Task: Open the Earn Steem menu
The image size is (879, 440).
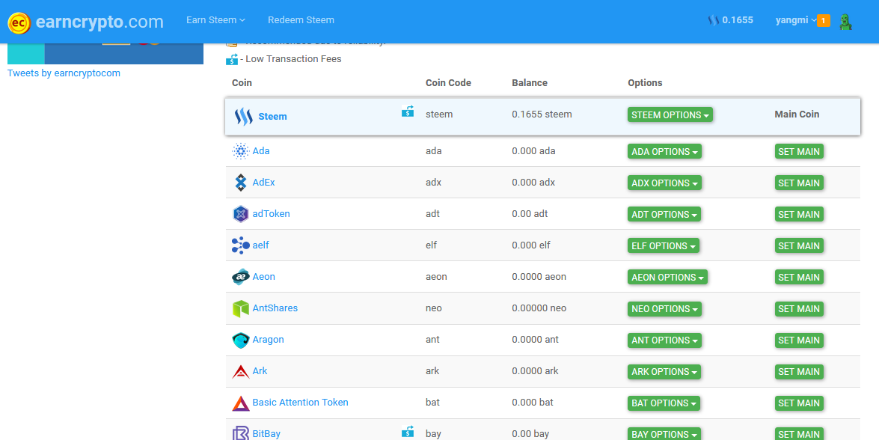Action: pyautogui.click(x=215, y=20)
